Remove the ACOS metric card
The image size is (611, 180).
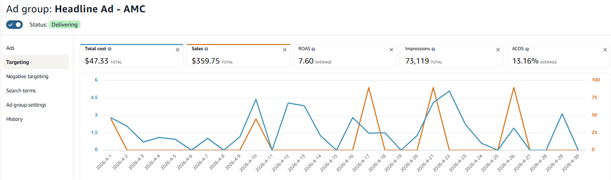point(605,50)
